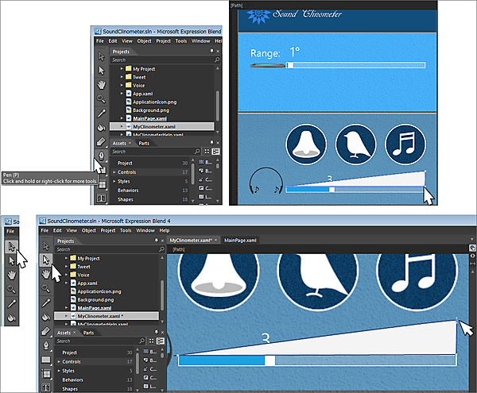Switch to the MainPage.xaml document tab
Viewport: 477px width, 393px height.
point(241,240)
